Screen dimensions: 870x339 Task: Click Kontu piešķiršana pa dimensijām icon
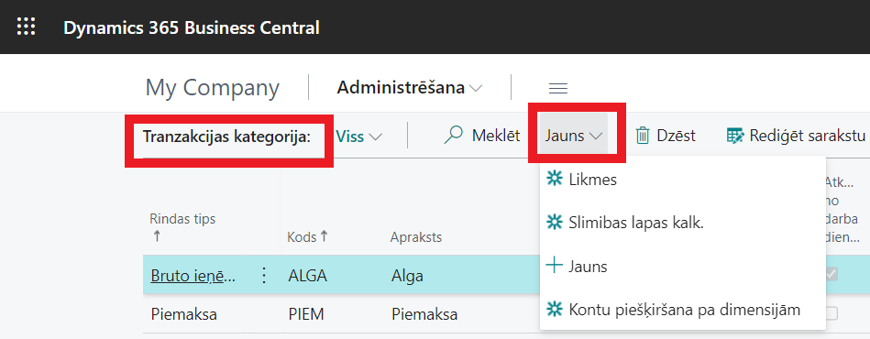coord(555,309)
